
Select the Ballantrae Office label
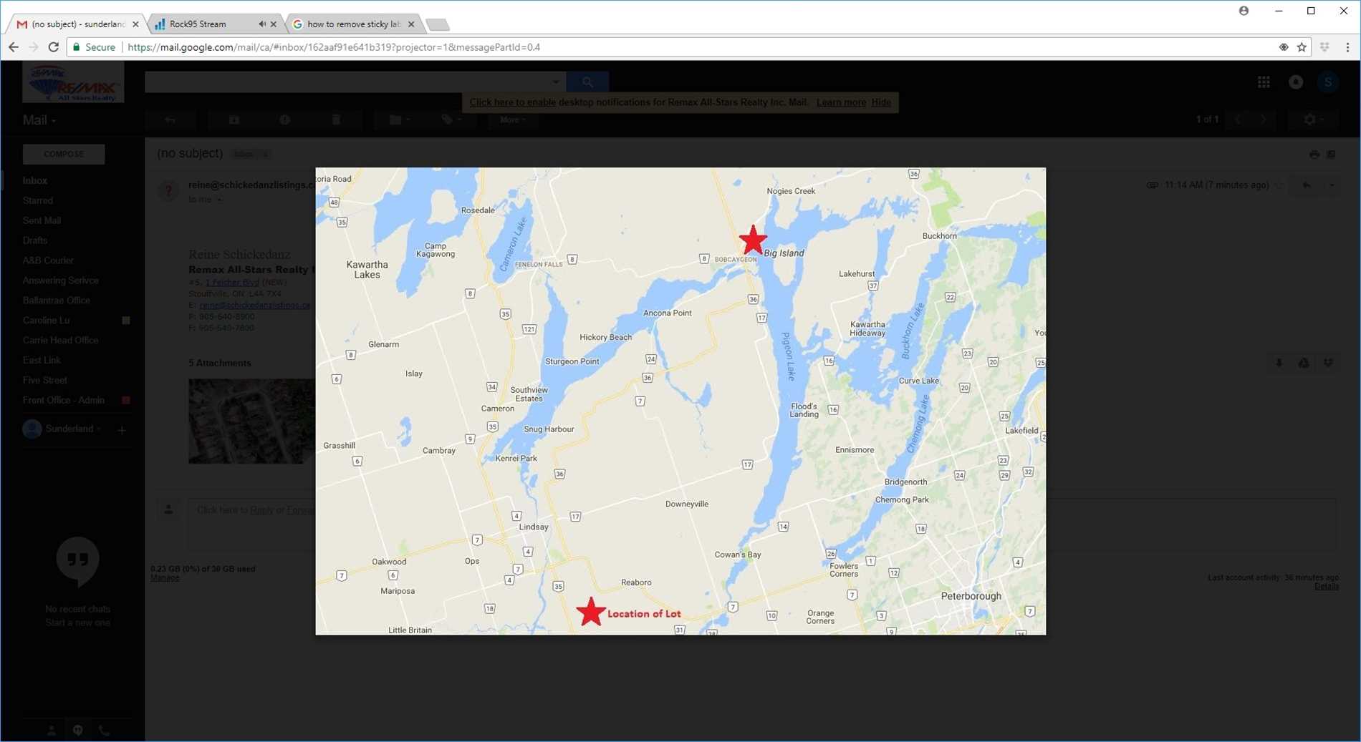pyautogui.click(x=57, y=301)
